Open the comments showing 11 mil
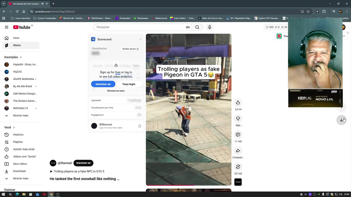 tap(238, 135)
